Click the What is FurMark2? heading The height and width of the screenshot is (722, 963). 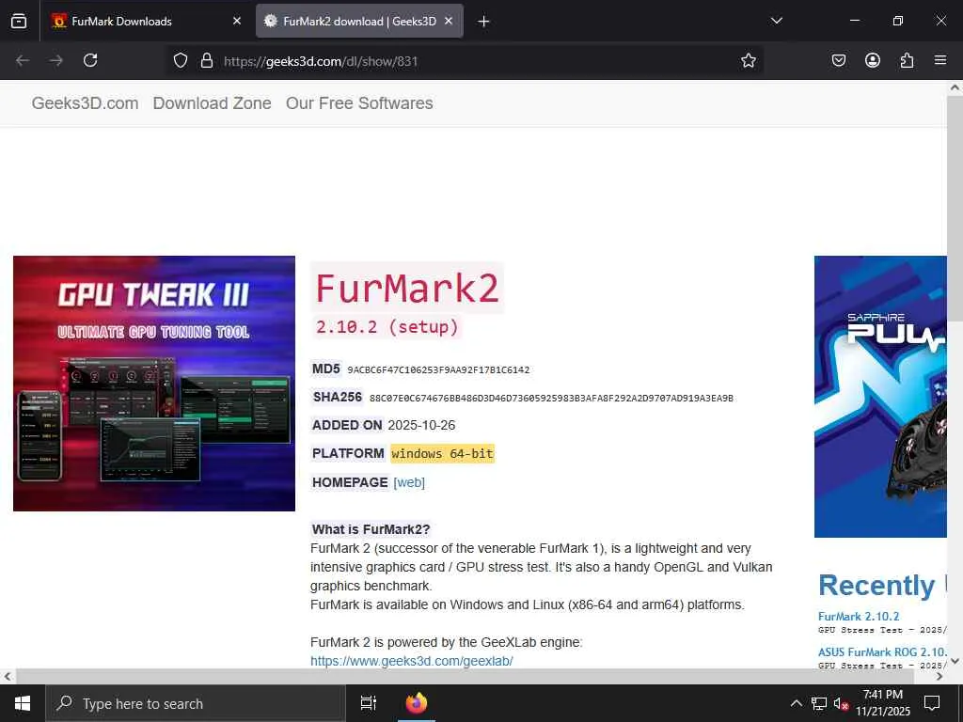coord(371,529)
